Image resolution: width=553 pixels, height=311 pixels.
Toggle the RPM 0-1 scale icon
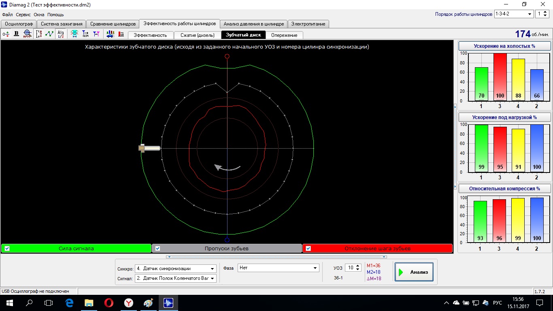pos(39,34)
